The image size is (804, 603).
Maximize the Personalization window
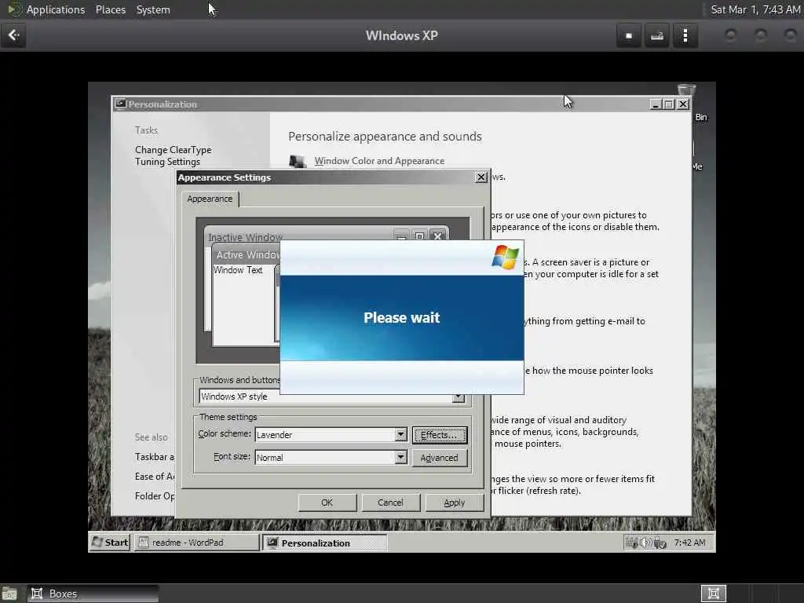(669, 104)
